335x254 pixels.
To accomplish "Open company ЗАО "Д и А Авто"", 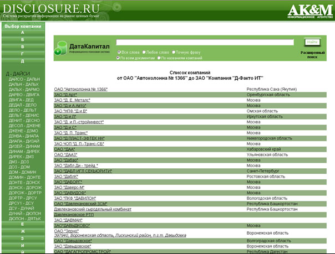I will coord(70,106).
